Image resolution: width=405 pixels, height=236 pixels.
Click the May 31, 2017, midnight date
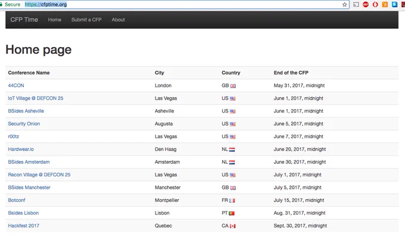299,86
